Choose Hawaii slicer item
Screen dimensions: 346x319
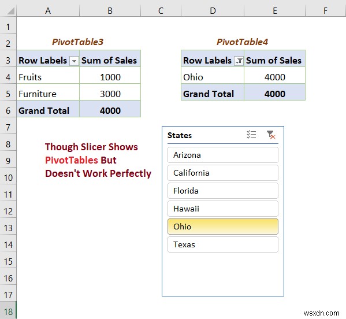click(x=223, y=209)
